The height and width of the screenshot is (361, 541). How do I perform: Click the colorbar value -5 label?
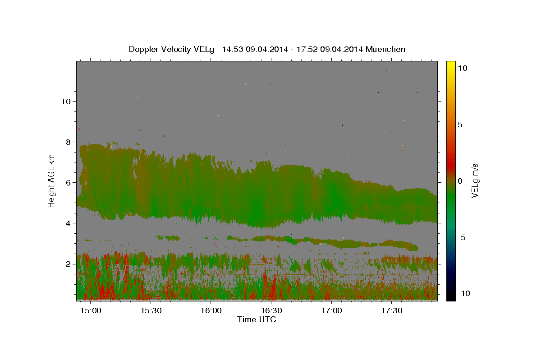pos(461,237)
